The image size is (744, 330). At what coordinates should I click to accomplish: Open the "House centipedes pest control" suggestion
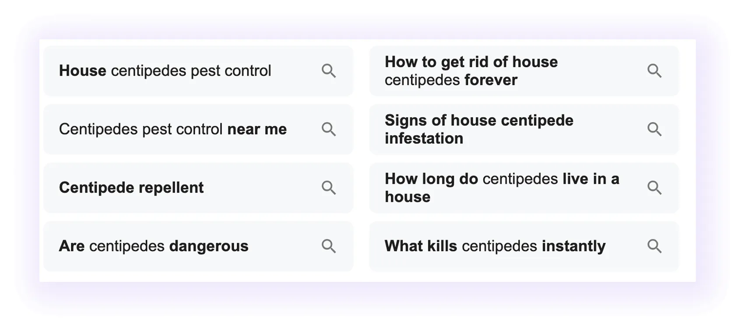pyautogui.click(x=166, y=71)
